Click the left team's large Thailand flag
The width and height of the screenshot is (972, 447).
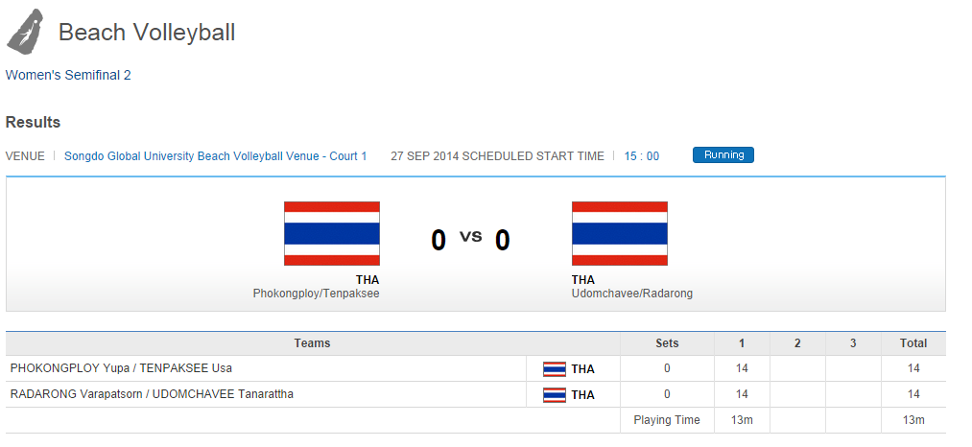coord(332,233)
